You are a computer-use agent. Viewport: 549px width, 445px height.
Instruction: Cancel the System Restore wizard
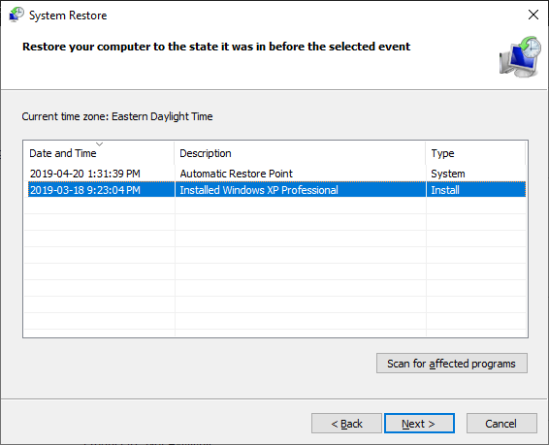pyautogui.click(x=501, y=424)
